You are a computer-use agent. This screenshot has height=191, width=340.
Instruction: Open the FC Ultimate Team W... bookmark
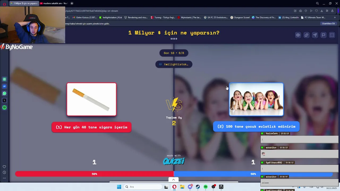[x=313, y=18]
